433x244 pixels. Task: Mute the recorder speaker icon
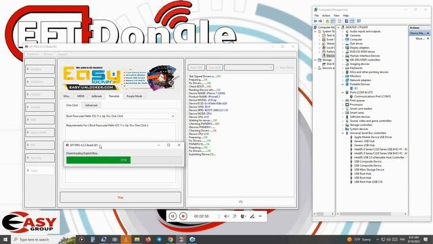(x=226, y=216)
